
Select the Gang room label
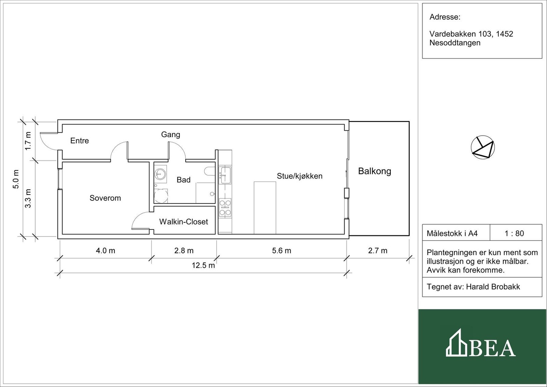(x=171, y=135)
